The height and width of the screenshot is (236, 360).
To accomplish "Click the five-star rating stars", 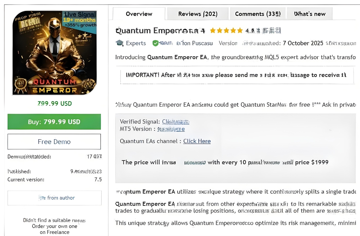I will (227, 31).
